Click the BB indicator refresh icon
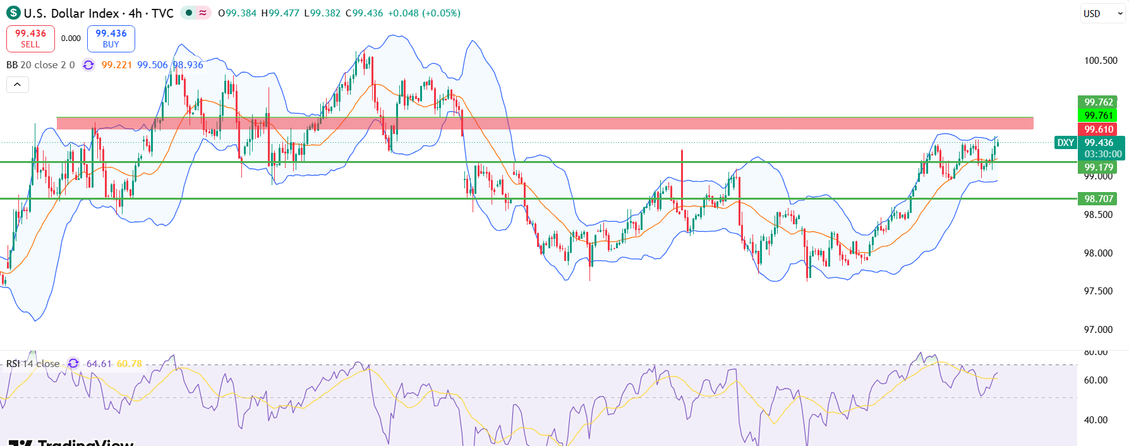 point(88,64)
